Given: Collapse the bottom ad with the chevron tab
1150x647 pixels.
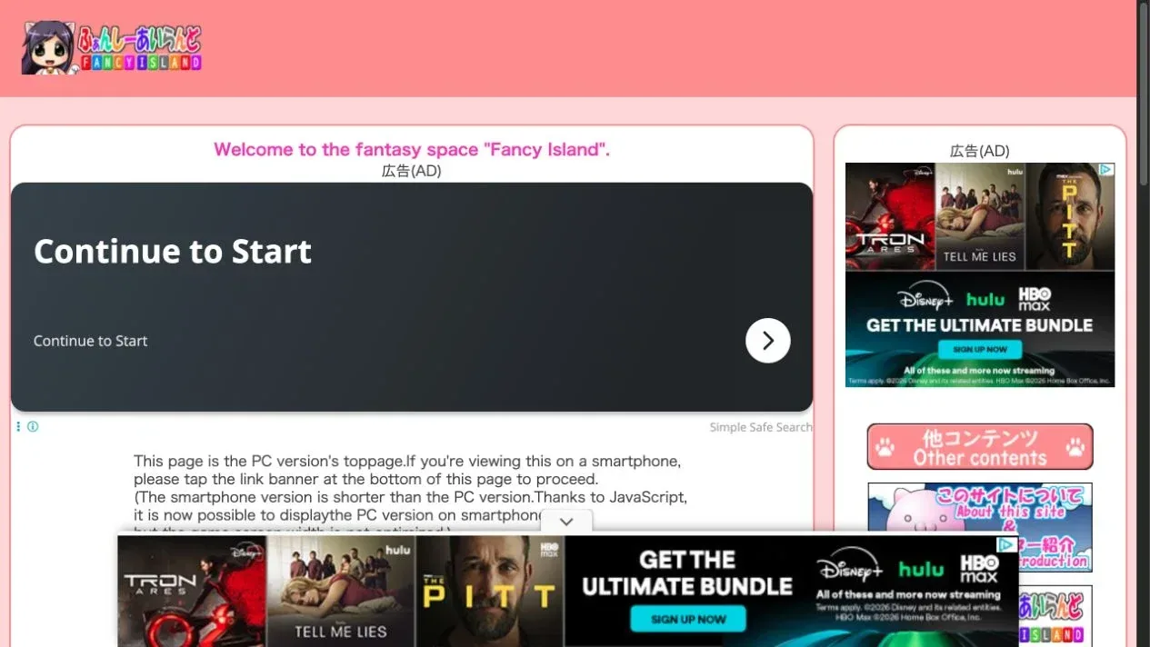Looking at the screenshot, I should click(x=566, y=522).
